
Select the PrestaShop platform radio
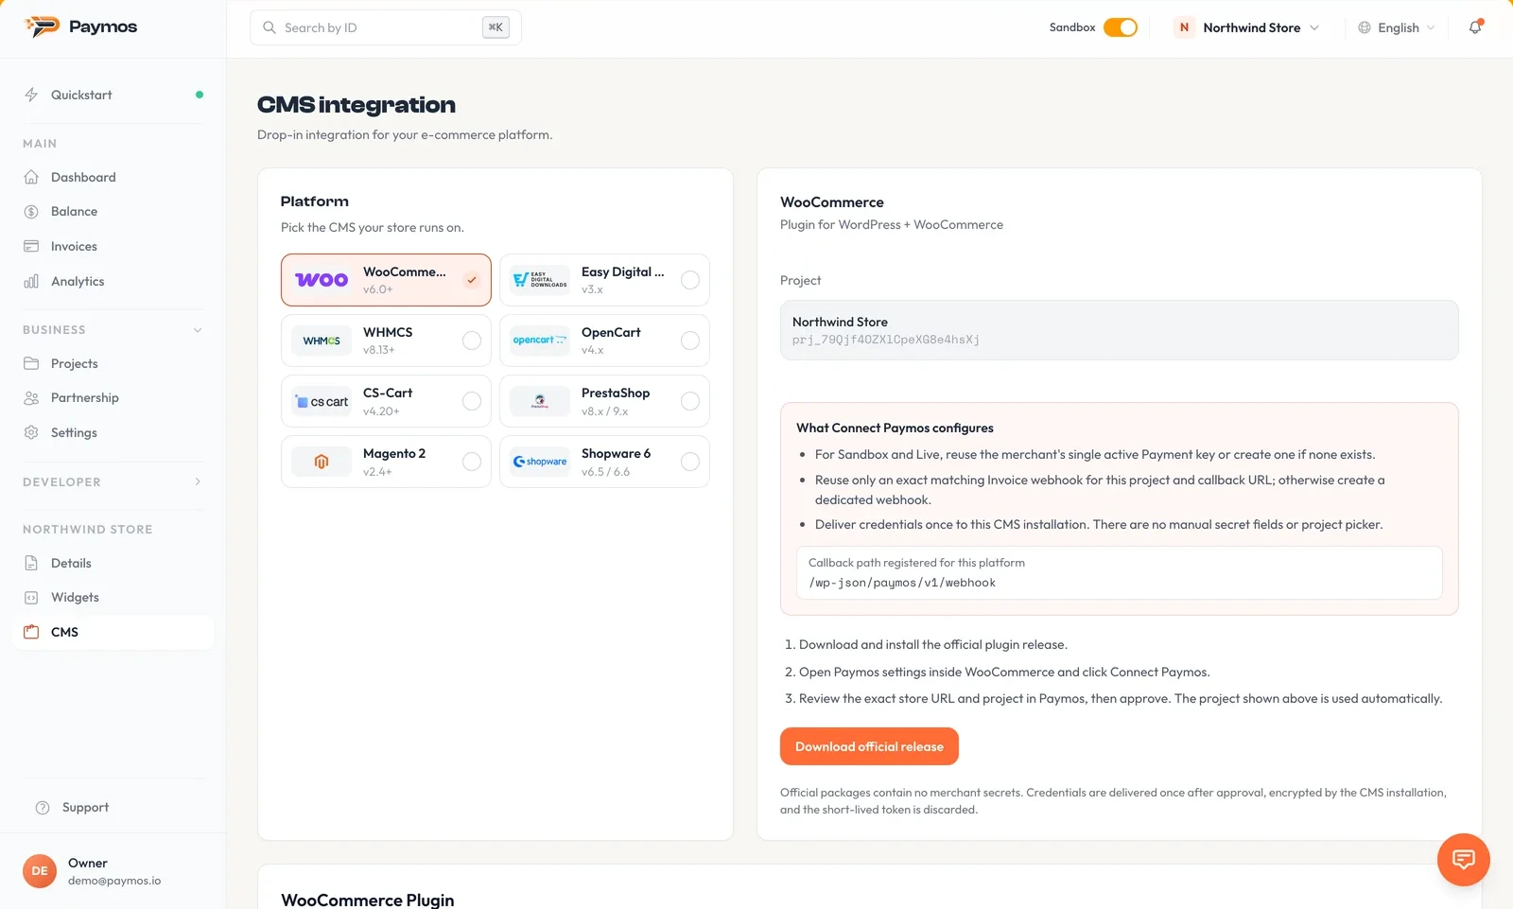[x=690, y=401]
